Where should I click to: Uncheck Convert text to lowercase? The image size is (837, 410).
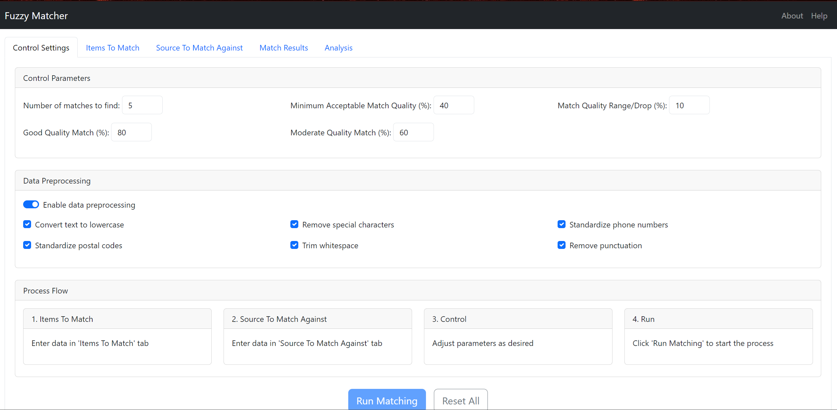(x=27, y=224)
